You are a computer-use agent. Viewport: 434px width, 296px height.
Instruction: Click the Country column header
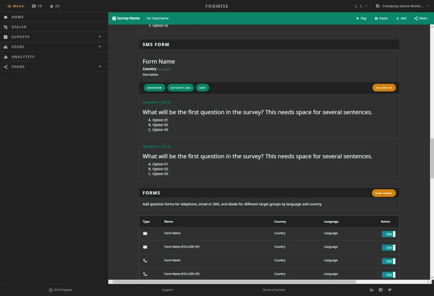click(x=280, y=222)
